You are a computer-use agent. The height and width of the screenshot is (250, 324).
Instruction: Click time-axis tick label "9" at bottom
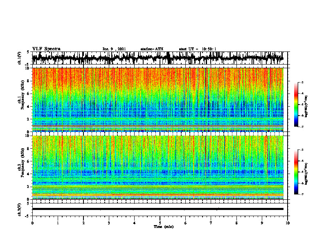[262, 223]
